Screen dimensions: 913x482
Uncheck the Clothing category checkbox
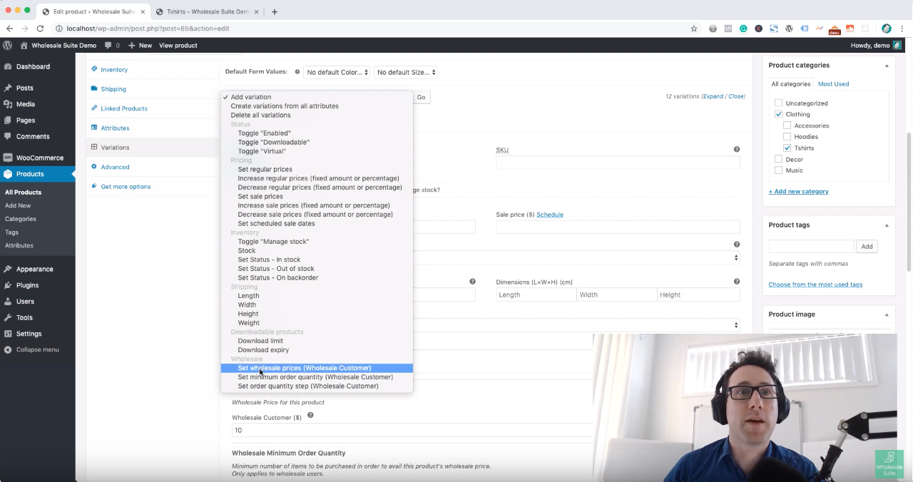click(x=778, y=114)
